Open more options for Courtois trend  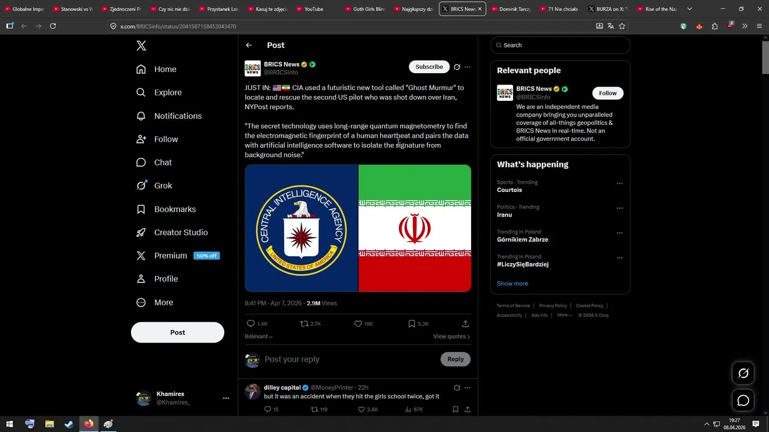(x=619, y=184)
